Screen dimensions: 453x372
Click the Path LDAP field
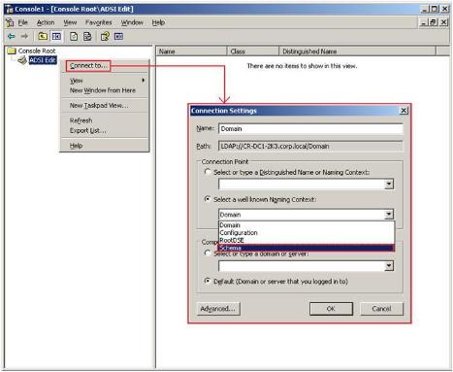click(x=310, y=146)
